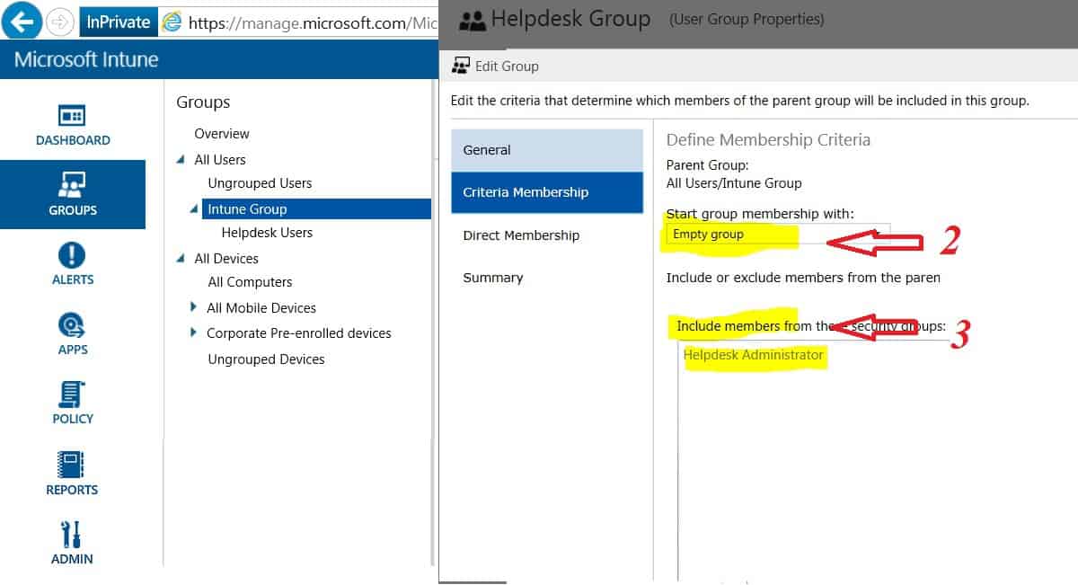
Task: Collapse the Intune Group tree node
Action: 194,209
